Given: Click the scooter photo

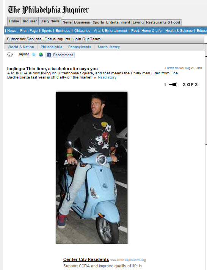Looking at the screenshot, I should 92,168.
